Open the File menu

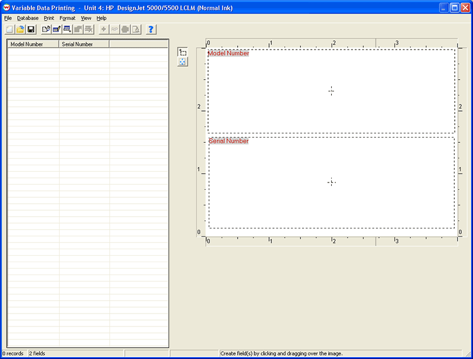coord(8,18)
